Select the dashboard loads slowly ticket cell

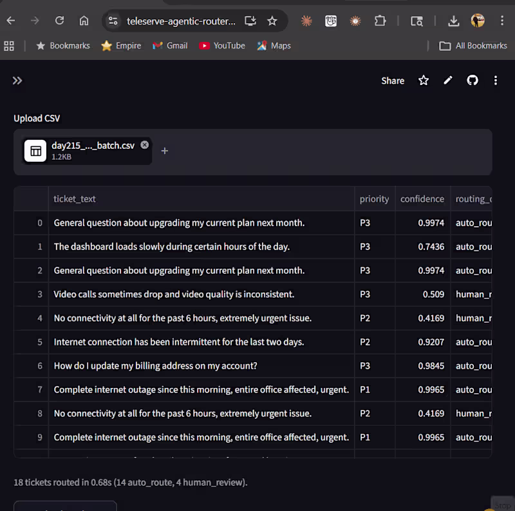[201, 247]
